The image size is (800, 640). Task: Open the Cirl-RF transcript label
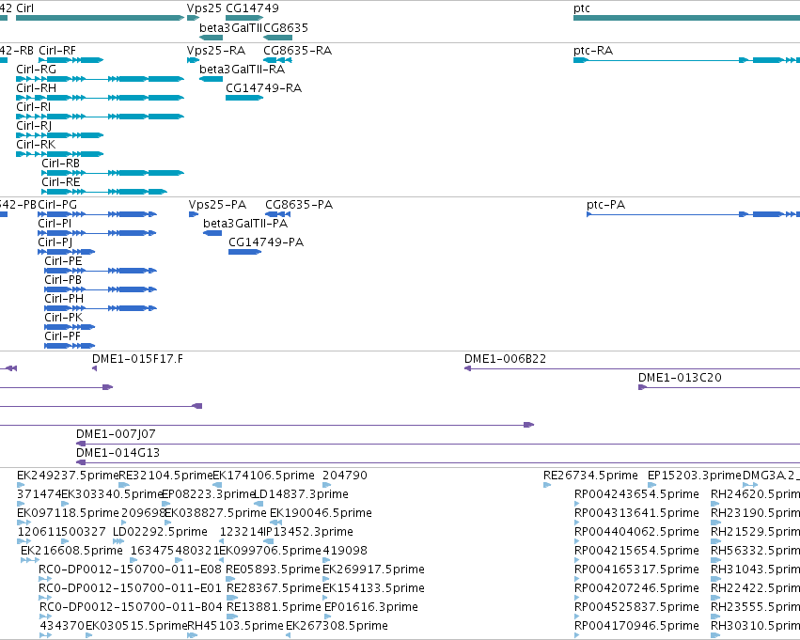[x=57, y=51]
